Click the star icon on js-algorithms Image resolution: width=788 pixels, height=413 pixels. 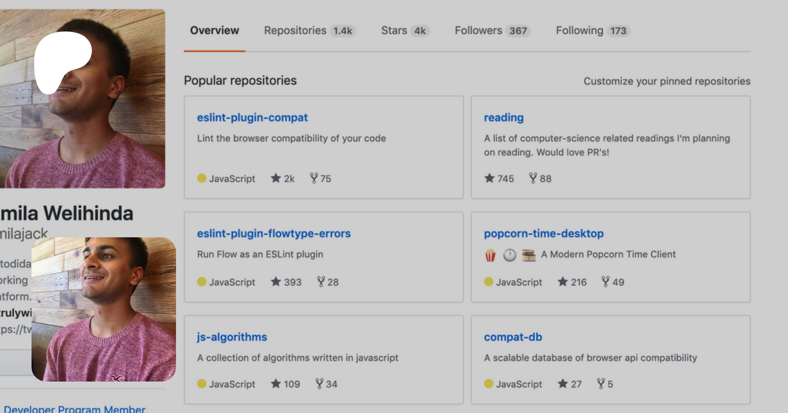click(276, 384)
